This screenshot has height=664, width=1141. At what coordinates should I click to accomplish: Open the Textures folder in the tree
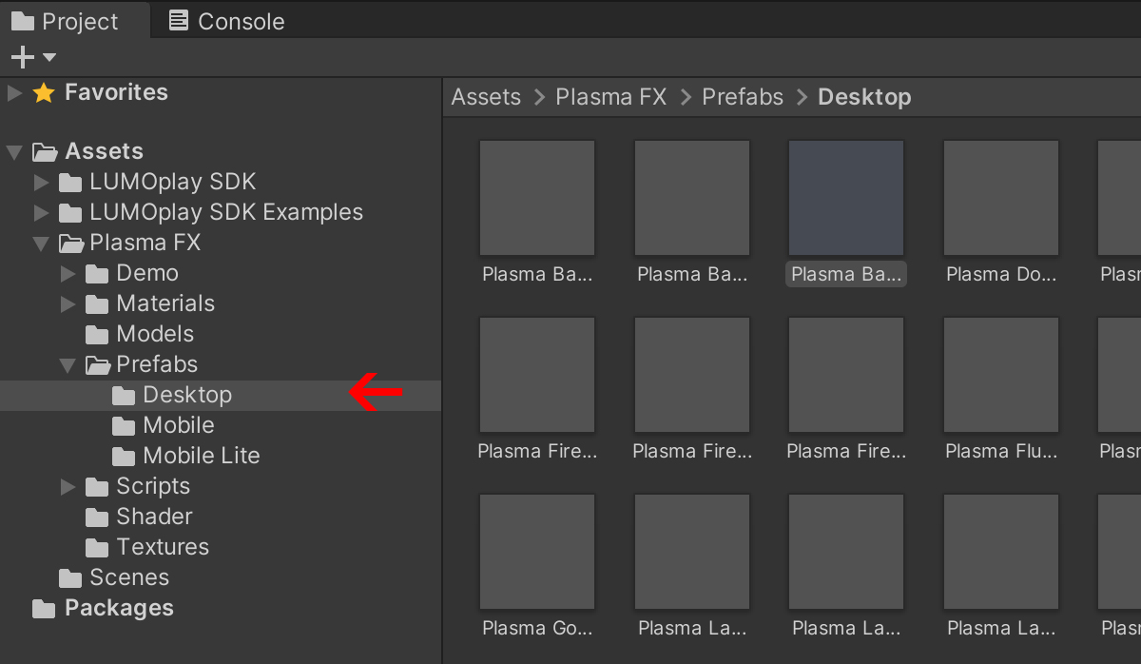point(162,547)
